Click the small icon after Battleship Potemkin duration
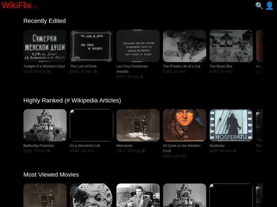 pyautogui.click(x=48, y=151)
